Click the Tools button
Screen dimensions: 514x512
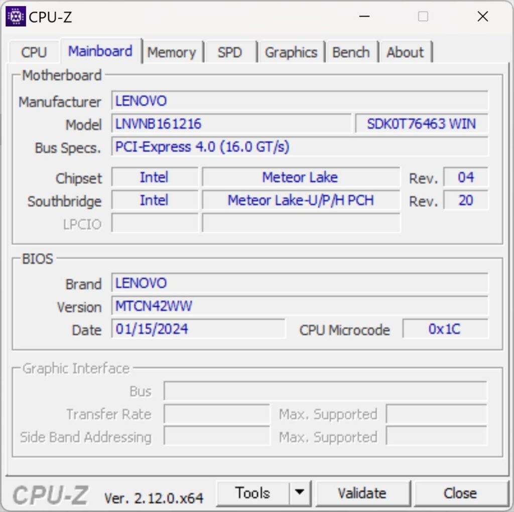click(x=253, y=493)
